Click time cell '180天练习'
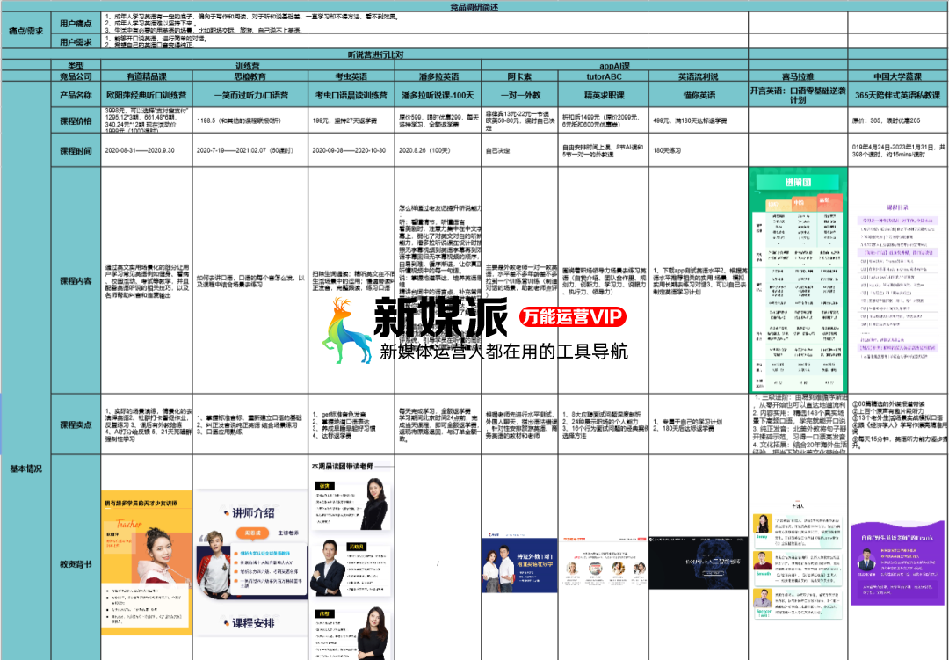The height and width of the screenshot is (660, 949). point(698,150)
